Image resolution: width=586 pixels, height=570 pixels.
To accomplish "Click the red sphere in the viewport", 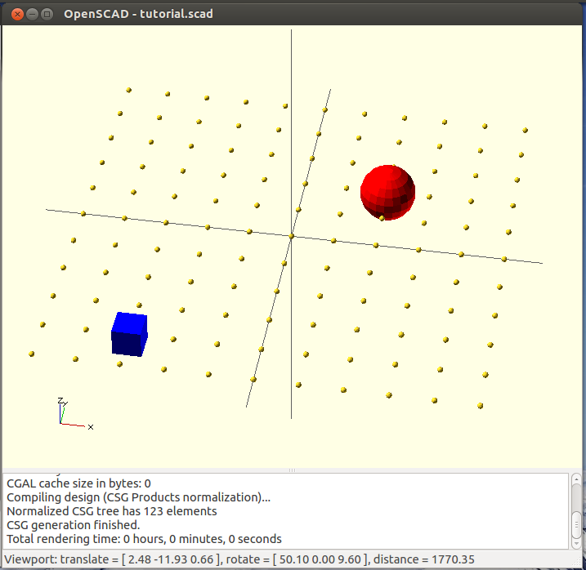I will coord(387,192).
